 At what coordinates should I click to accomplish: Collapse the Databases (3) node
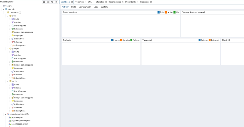[5, 12]
